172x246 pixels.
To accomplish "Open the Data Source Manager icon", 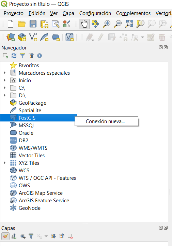I will coord(11,37).
